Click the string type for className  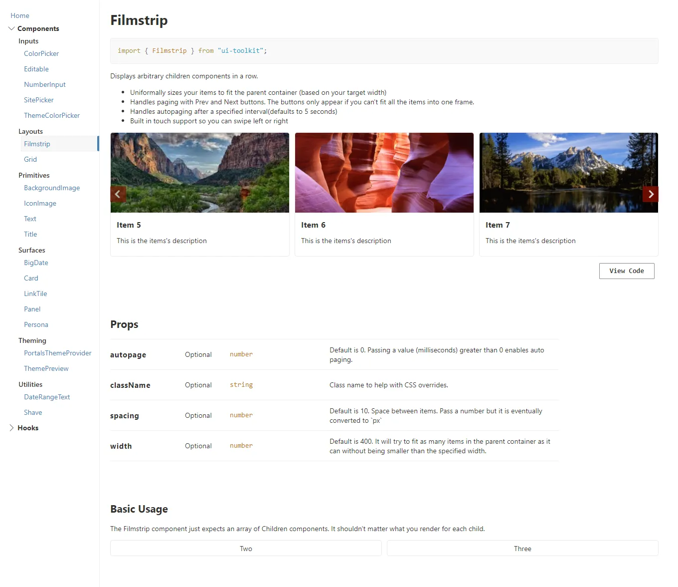pyautogui.click(x=241, y=385)
